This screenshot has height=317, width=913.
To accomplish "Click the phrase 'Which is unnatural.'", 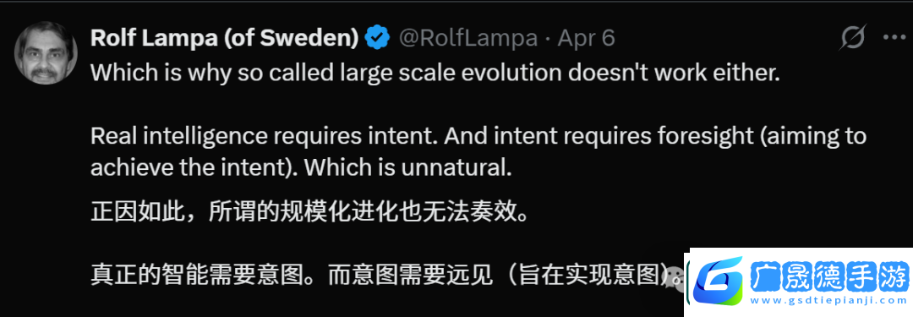I will (x=407, y=168).
